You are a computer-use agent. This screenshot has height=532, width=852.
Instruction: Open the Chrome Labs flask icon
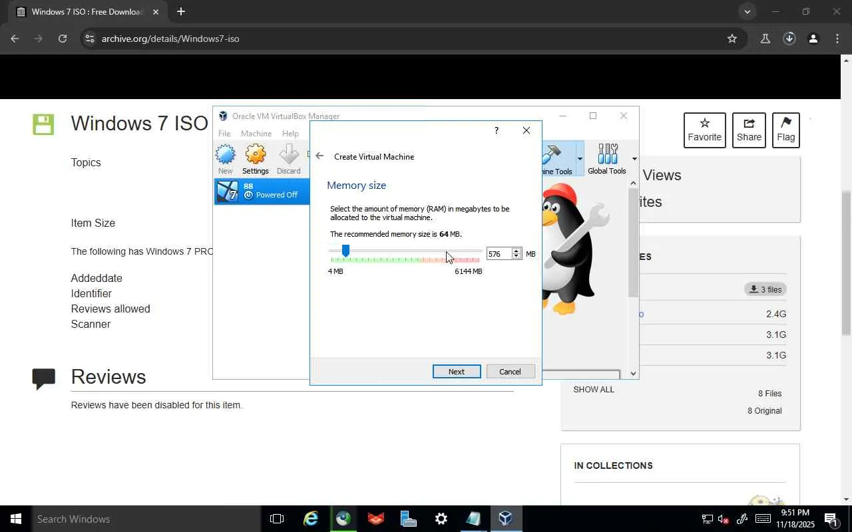coord(765,39)
